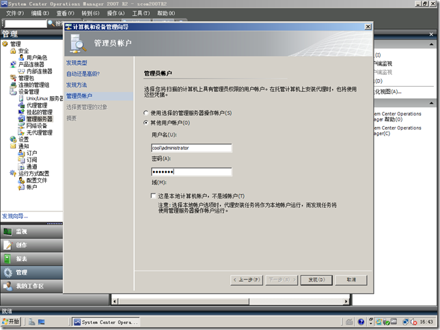Click the 用户角色 icon in the tree

(x=21, y=57)
